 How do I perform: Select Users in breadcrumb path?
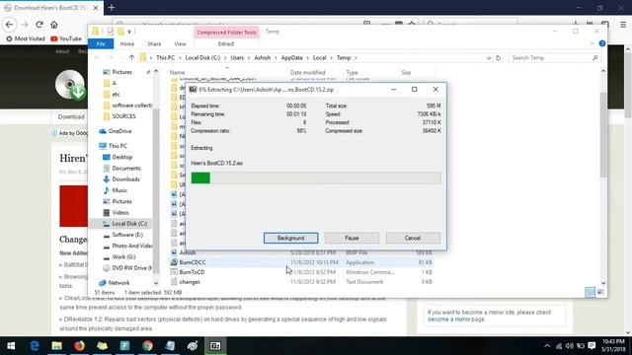pyautogui.click(x=237, y=58)
